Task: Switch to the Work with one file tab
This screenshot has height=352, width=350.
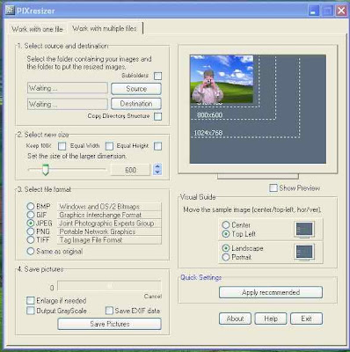Action: (37, 29)
